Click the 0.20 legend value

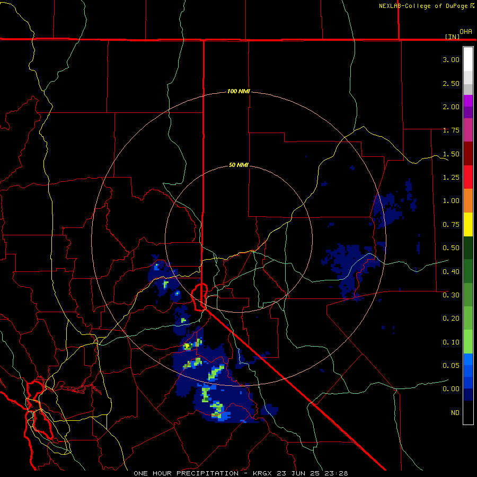(x=451, y=319)
